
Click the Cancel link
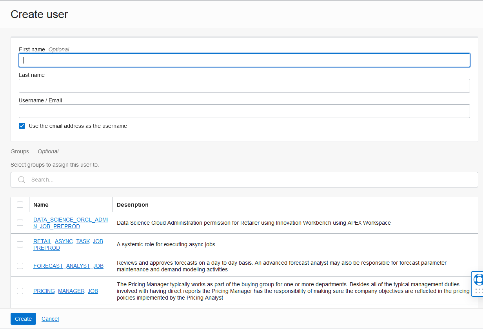(x=50, y=318)
